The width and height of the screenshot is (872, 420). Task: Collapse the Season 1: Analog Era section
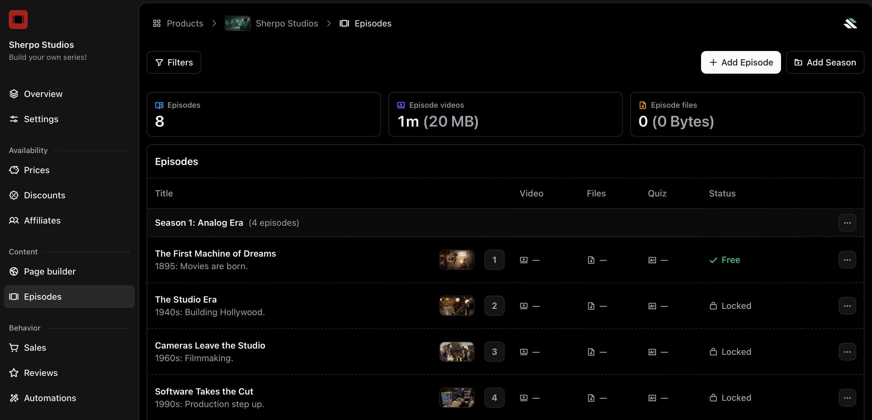coord(199,222)
